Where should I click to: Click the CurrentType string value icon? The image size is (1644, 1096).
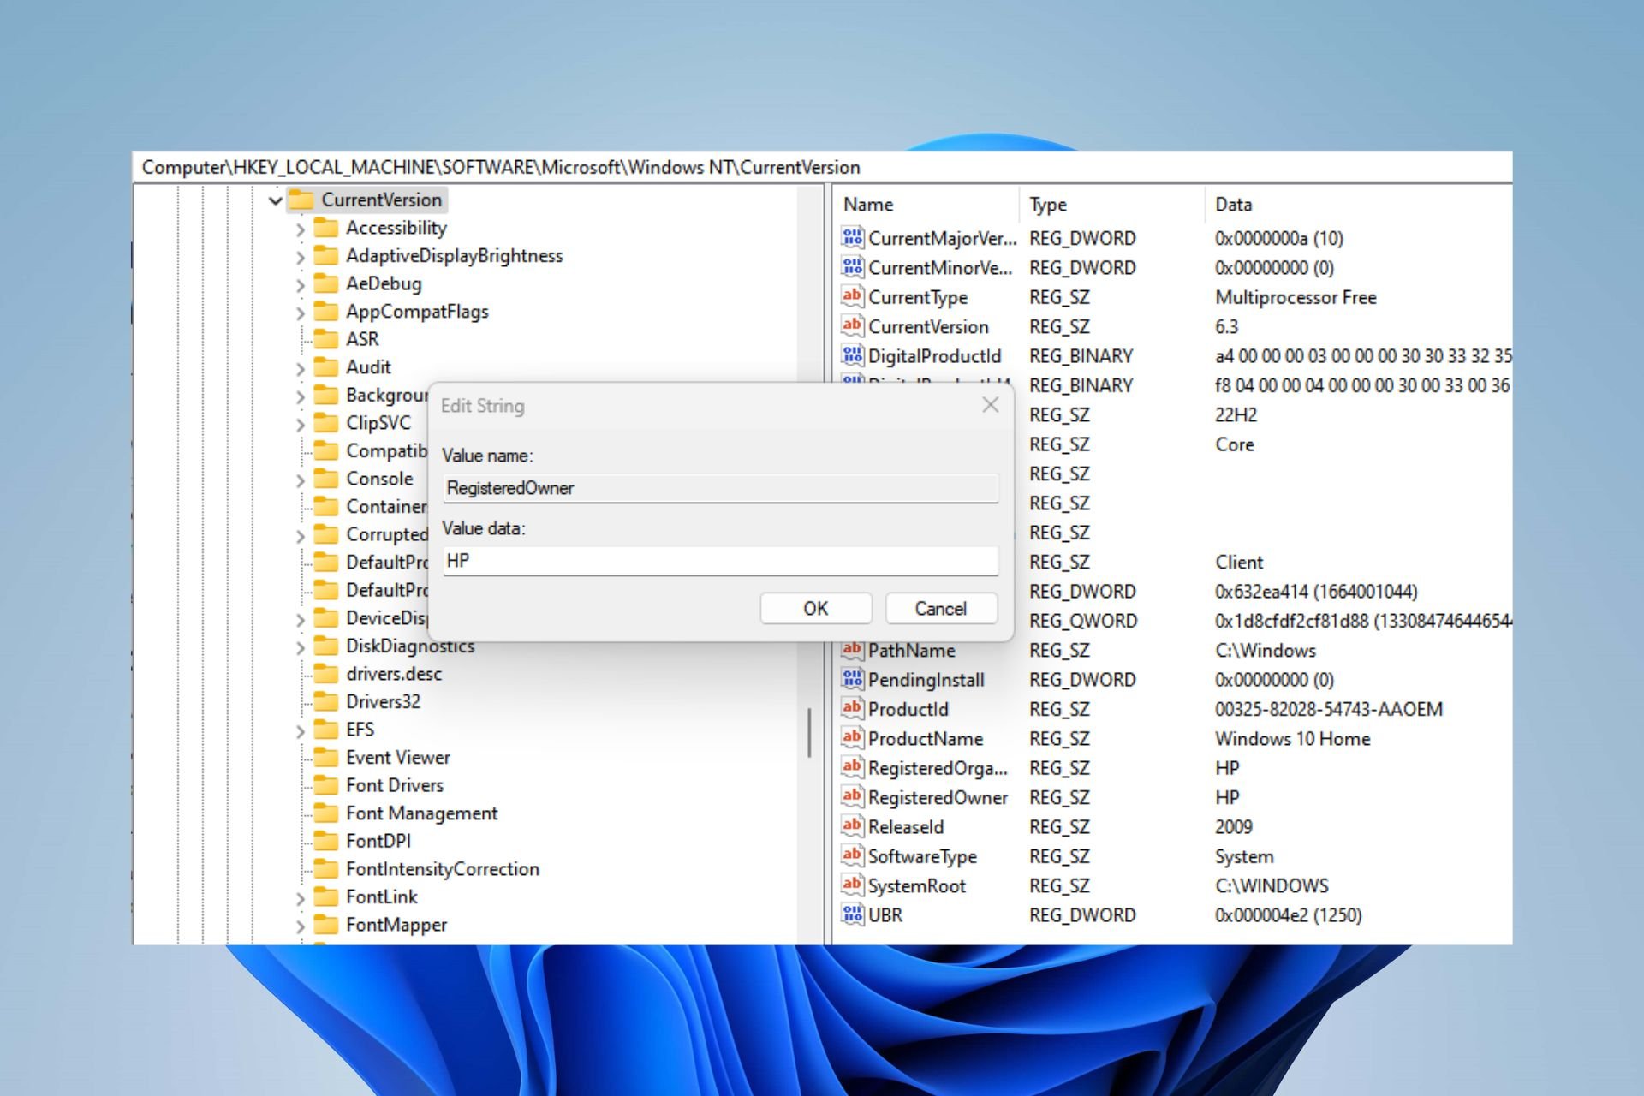(x=852, y=296)
